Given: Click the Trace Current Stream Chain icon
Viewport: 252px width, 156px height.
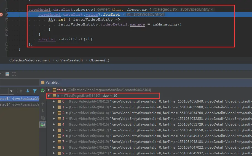Looking at the screenshot, I should click(x=14, y=74).
